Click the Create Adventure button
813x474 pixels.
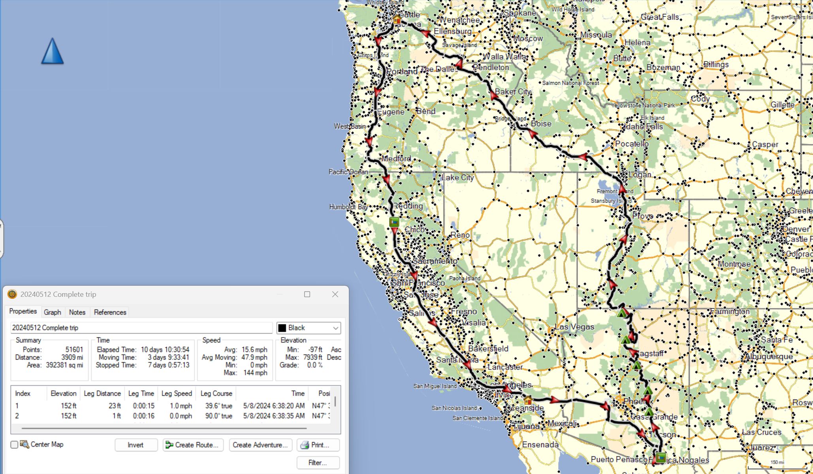pos(260,445)
